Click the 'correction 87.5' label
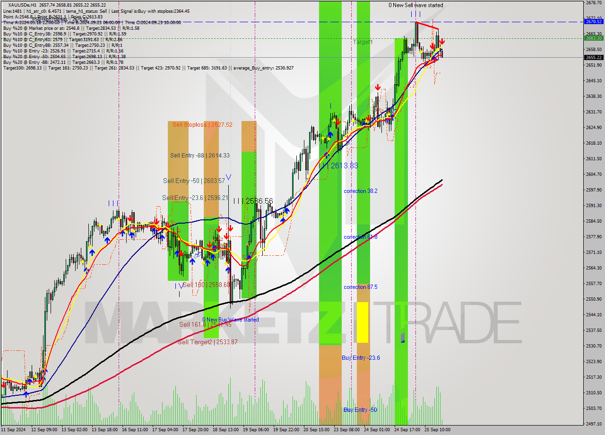Viewport: 605px width, 435px height. [x=361, y=287]
